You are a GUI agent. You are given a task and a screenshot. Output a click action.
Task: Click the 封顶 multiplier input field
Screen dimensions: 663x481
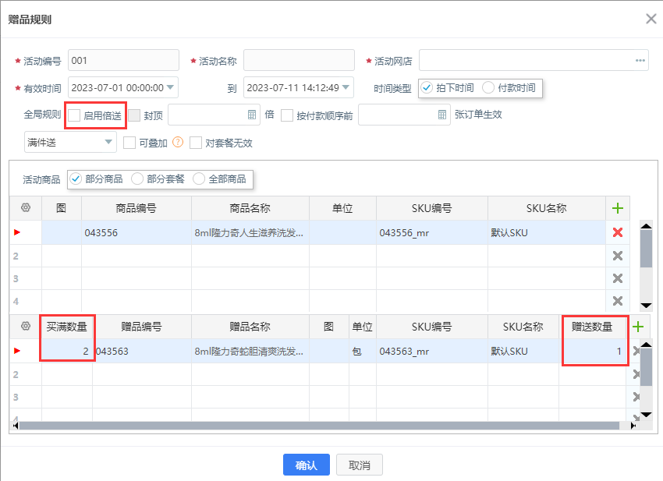(214, 115)
